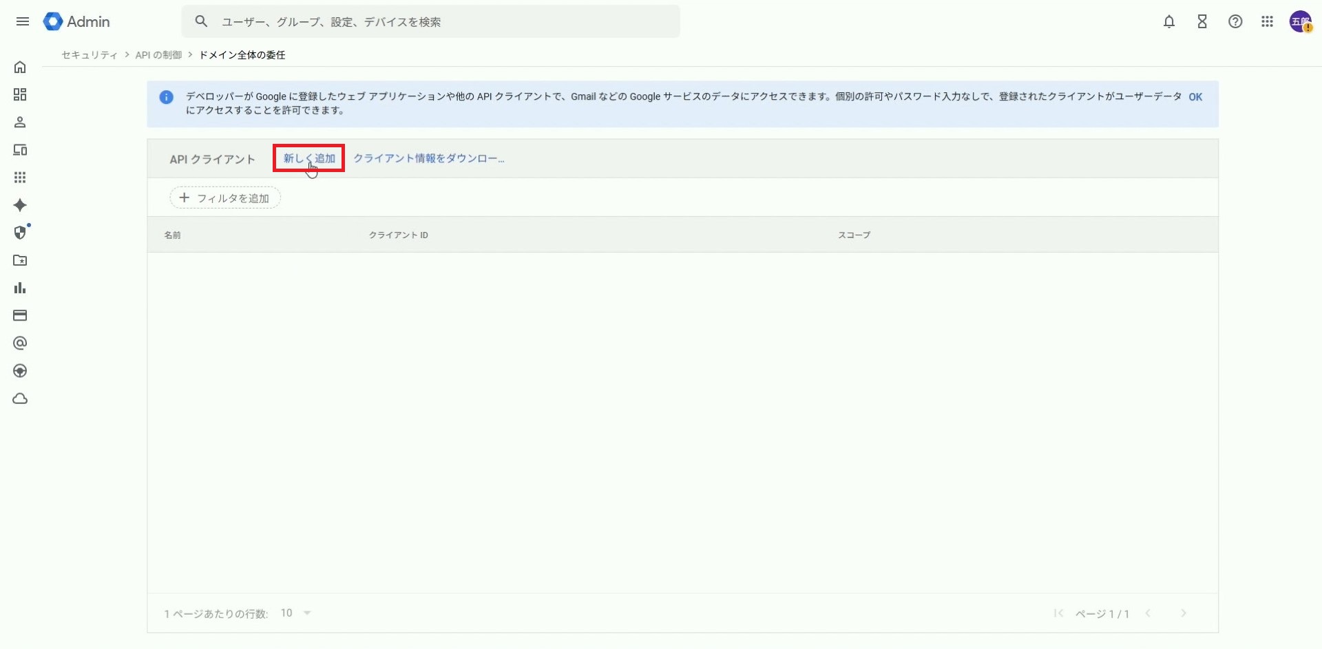Dismiss info banner with OK
This screenshot has width=1322, height=649.
coord(1195,97)
